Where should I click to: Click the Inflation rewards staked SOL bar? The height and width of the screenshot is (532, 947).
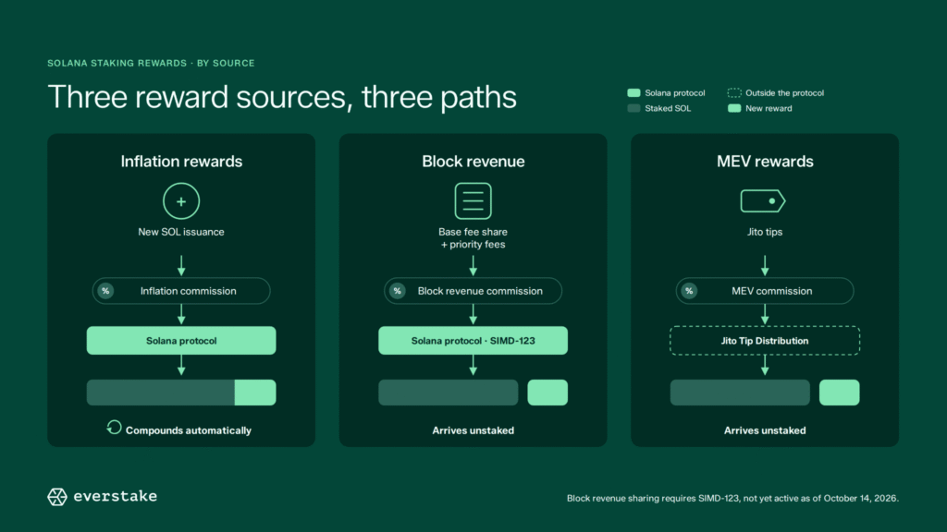(x=161, y=393)
